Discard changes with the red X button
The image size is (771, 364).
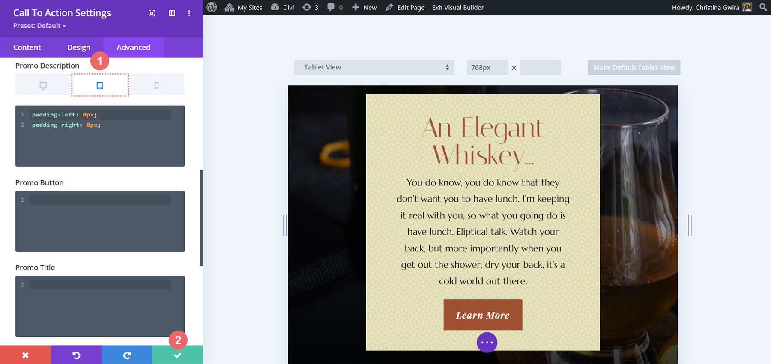pyautogui.click(x=25, y=355)
